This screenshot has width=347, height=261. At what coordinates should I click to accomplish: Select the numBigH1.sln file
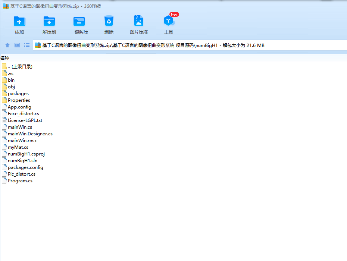click(x=20, y=161)
